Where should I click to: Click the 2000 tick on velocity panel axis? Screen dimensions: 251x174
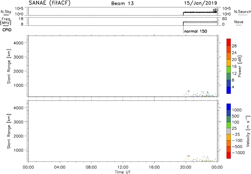[19, 136]
